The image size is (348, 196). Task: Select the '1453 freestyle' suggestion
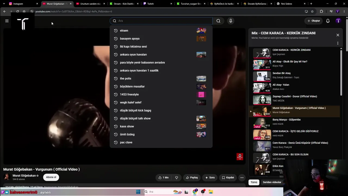[x=161, y=94]
